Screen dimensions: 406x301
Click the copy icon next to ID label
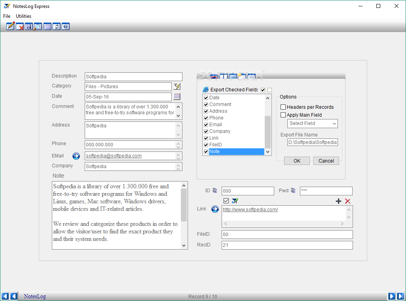[215, 190]
